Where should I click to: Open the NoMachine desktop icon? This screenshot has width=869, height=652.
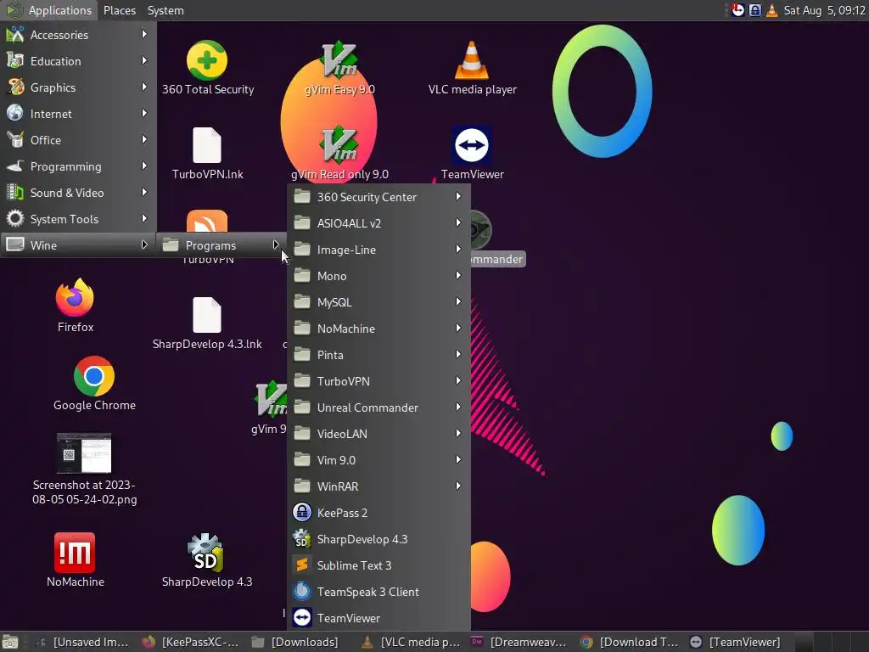coord(76,560)
